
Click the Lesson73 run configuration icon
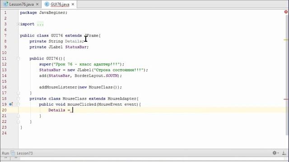click(13, 153)
